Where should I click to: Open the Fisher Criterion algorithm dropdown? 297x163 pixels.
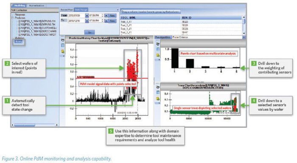[244, 37]
